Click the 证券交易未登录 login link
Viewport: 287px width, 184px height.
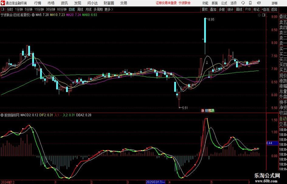[x=166, y=3]
